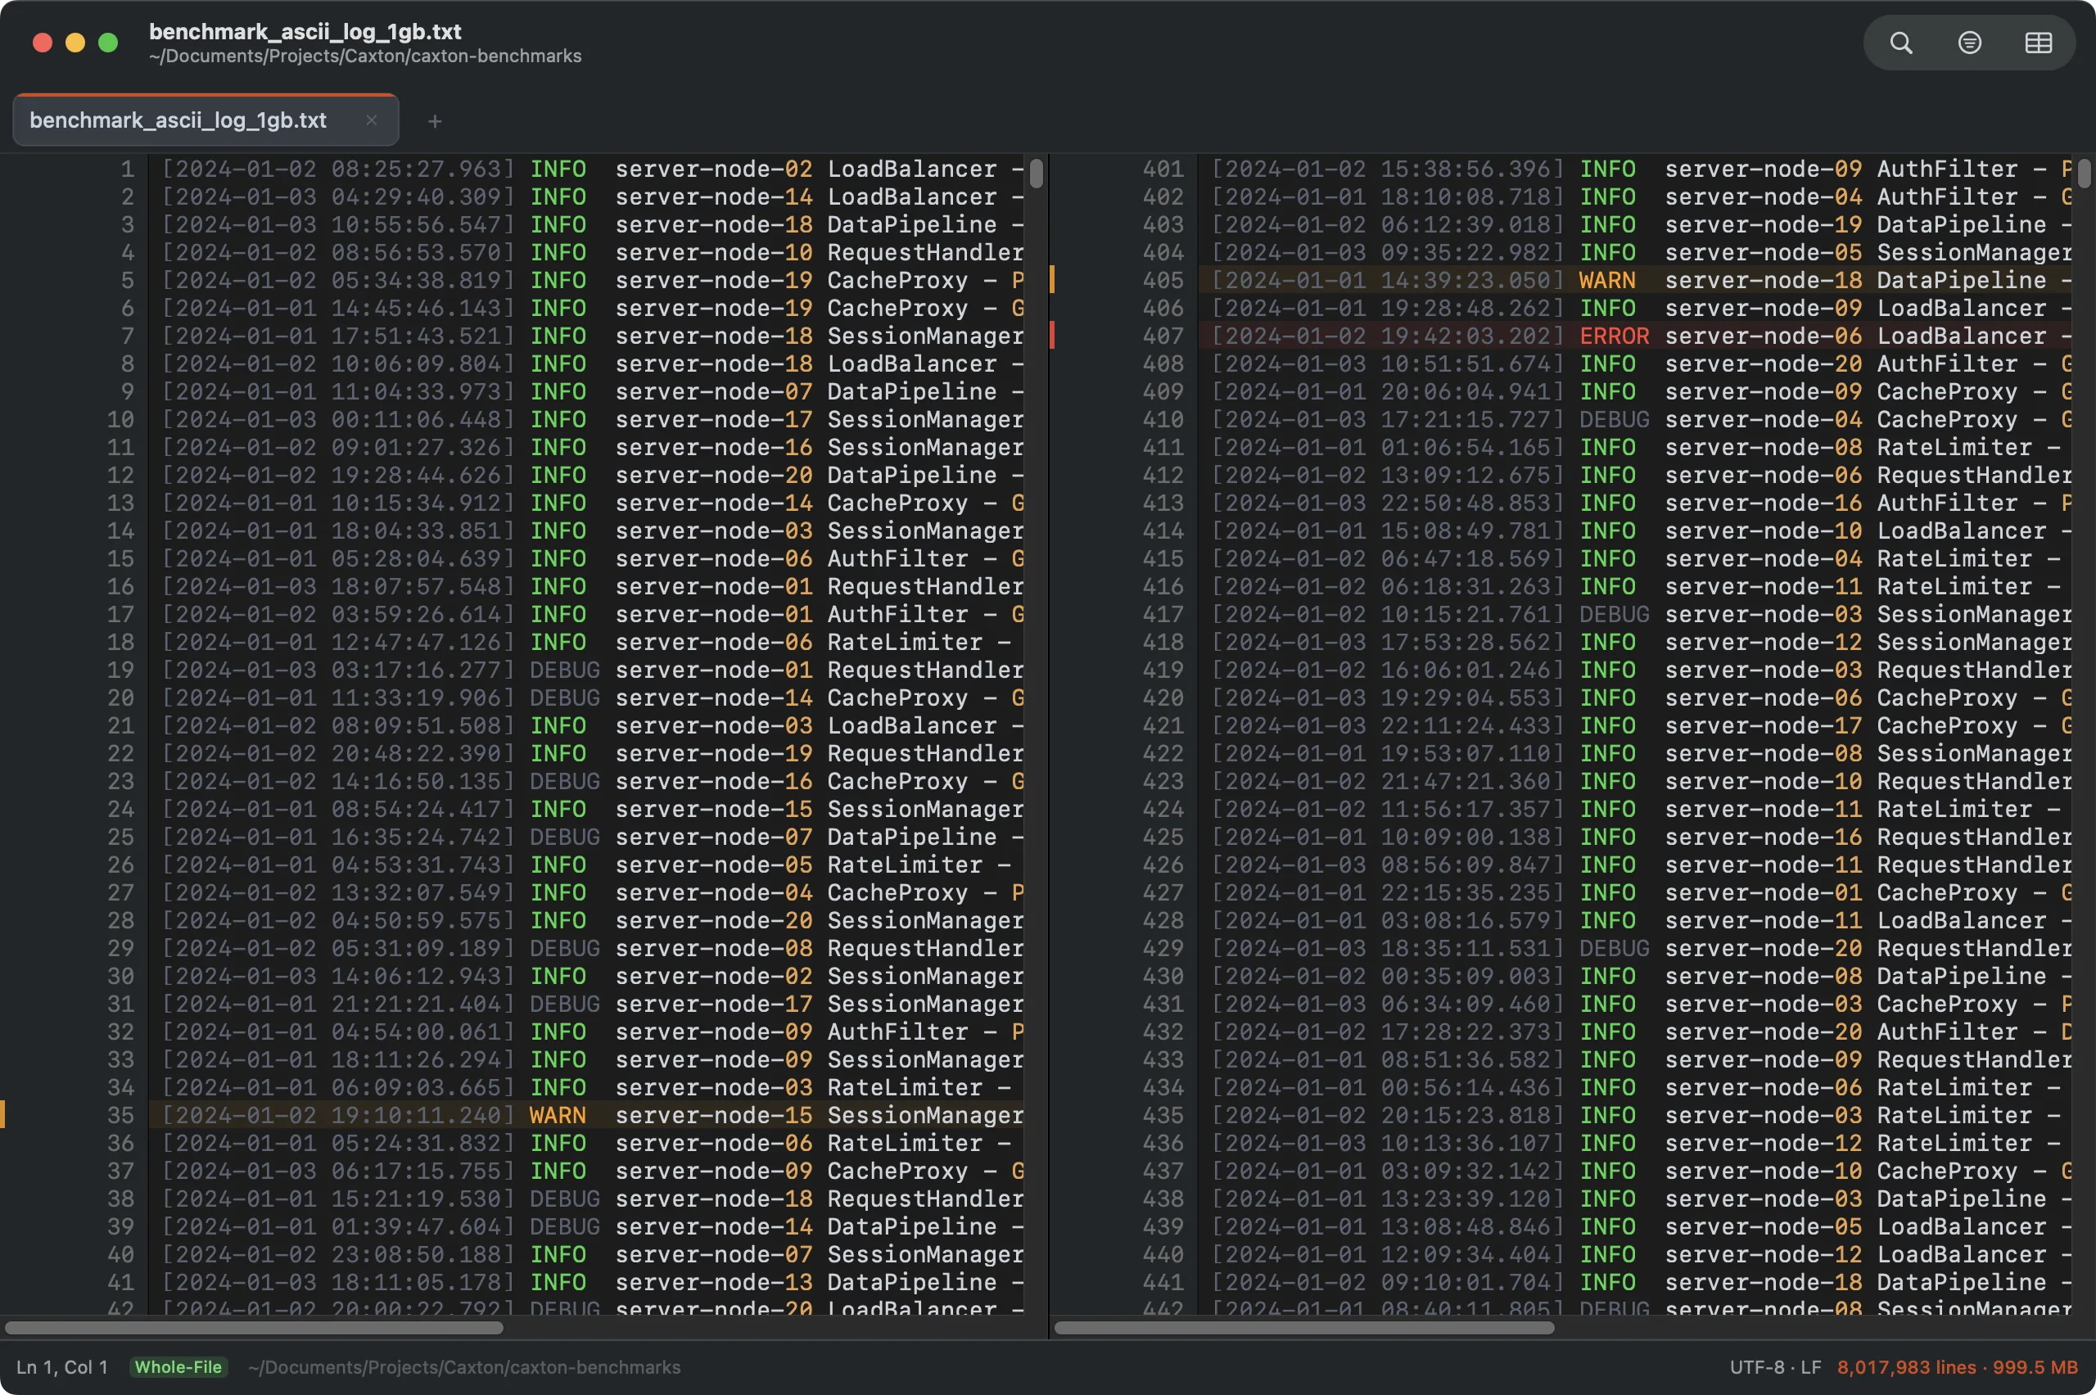Click server-node-02 LoadBalancer on line 1
Screen dimensions: 2096x1395
(805, 168)
